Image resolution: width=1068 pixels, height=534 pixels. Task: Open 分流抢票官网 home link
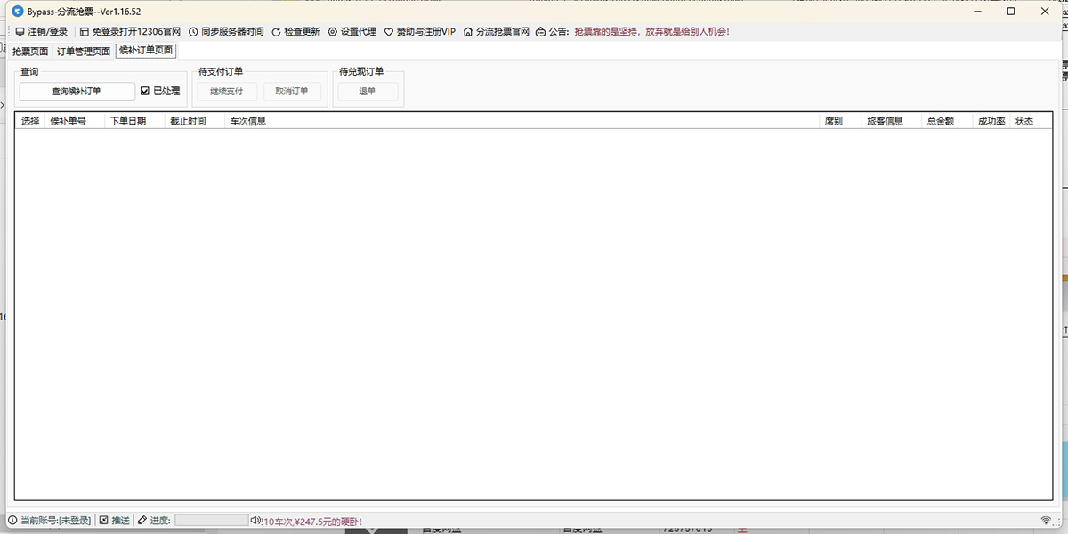pyautogui.click(x=468, y=32)
